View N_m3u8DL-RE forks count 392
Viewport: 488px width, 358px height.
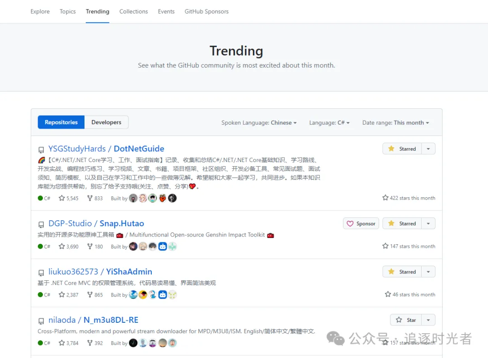coord(95,343)
